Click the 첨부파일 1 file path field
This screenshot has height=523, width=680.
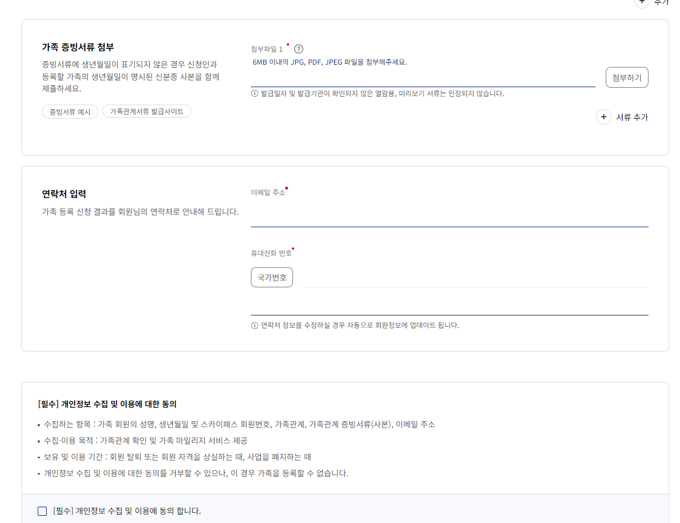coord(423,78)
